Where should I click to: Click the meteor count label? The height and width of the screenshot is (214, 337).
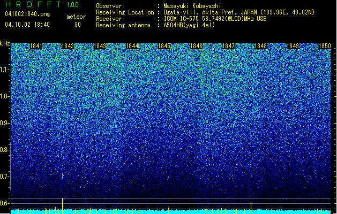[76, 17]
